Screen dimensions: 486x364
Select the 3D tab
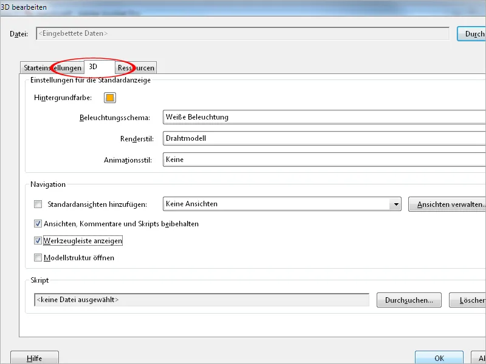coord(100,67)
